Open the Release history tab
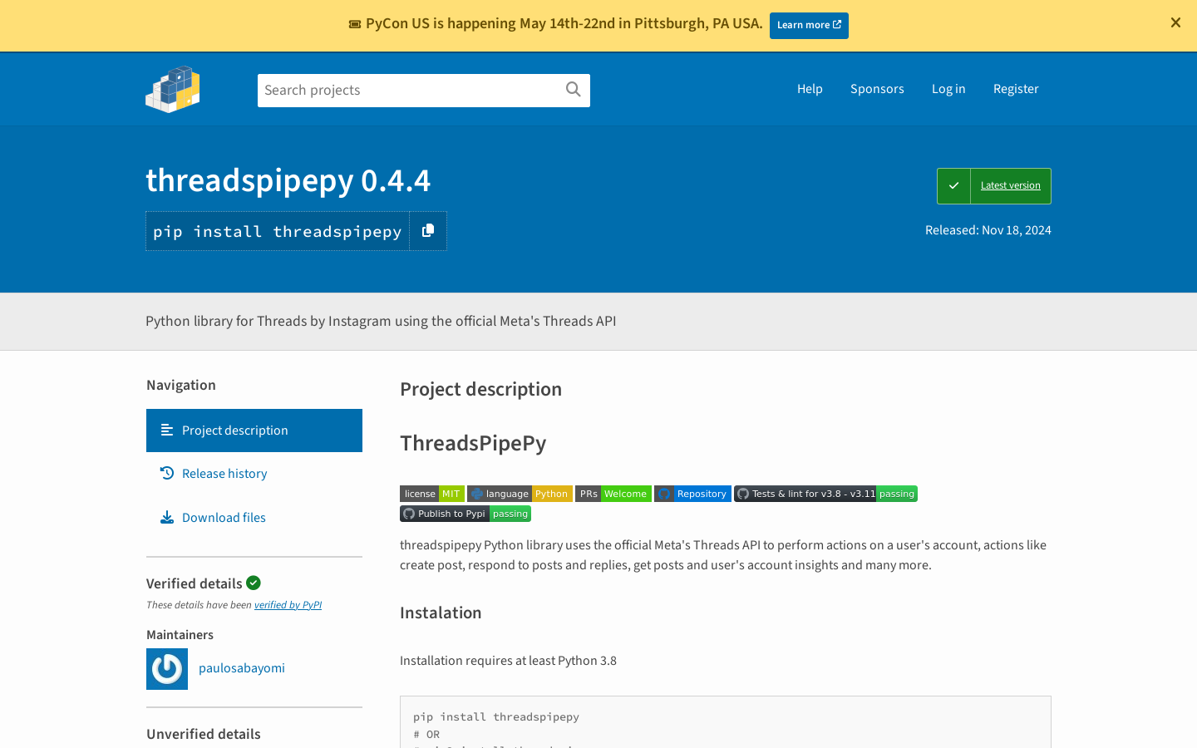Viewport: 1197px width, 748px height. [x=254, y=474]
